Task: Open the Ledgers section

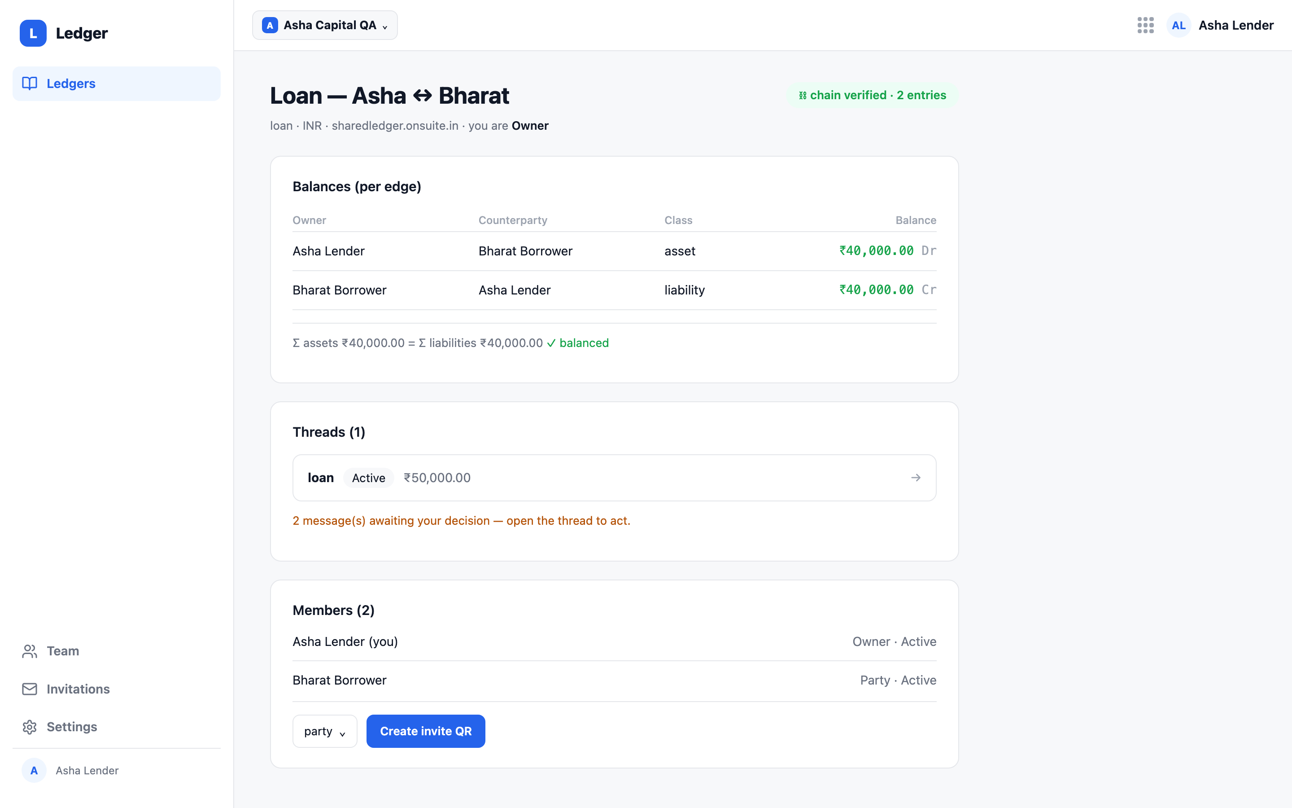Action: (x=116, y=83)
